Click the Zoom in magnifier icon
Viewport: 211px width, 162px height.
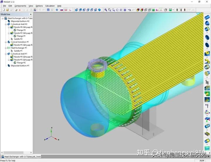pyautogui.click(x=106, y=10)
